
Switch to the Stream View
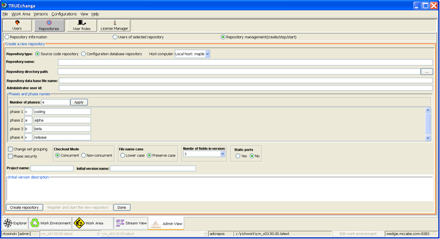point(131,223)
